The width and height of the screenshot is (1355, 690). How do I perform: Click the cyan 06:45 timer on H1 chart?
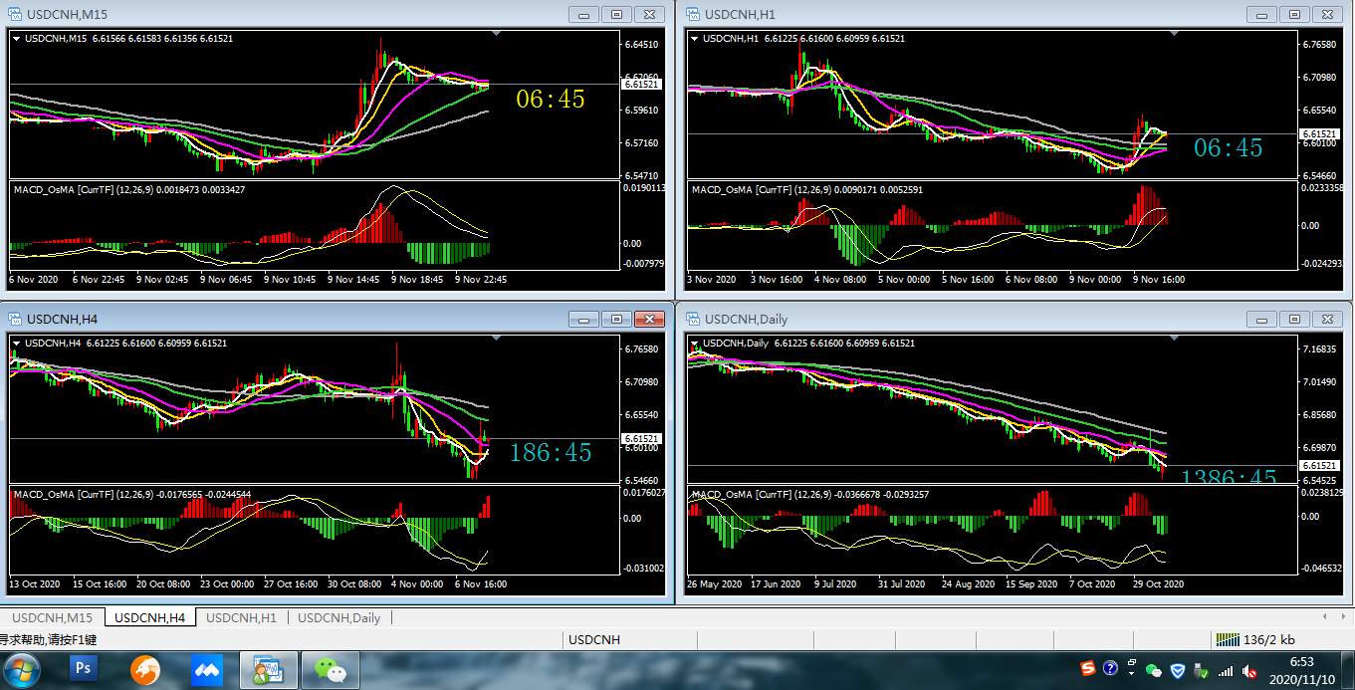(x=1229, y=148)
